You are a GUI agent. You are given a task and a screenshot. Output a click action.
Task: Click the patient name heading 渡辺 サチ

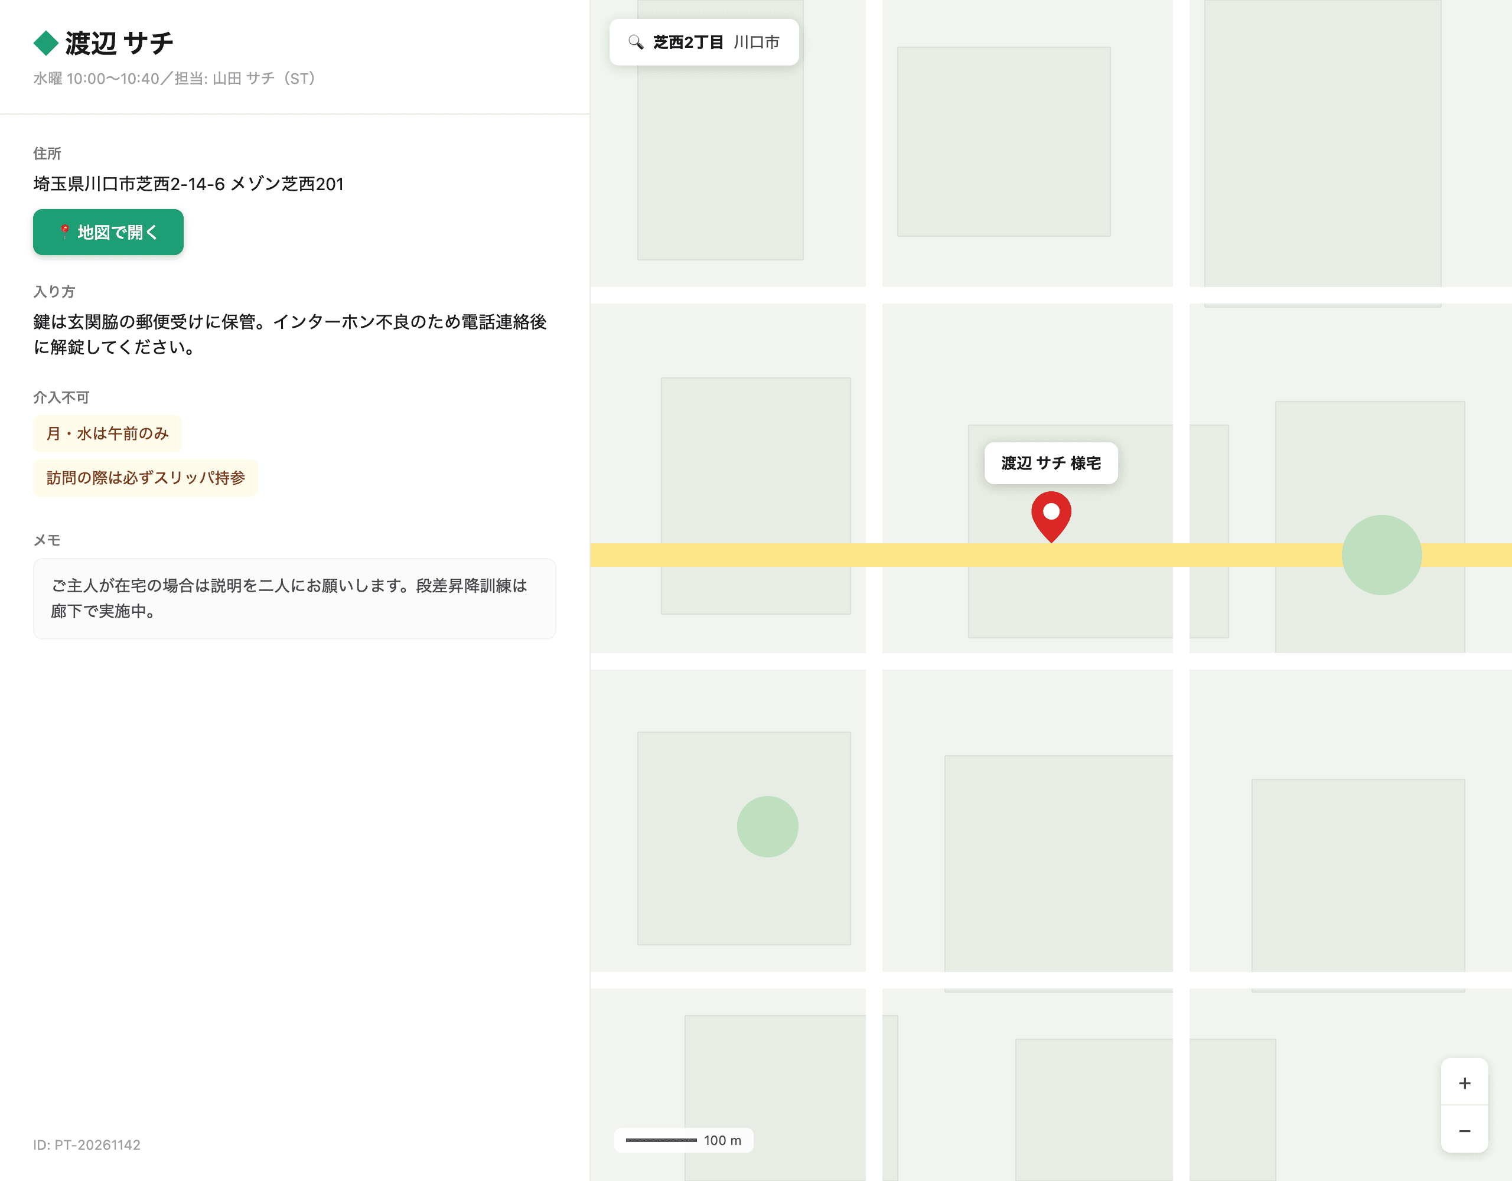[x=119, y=43]
